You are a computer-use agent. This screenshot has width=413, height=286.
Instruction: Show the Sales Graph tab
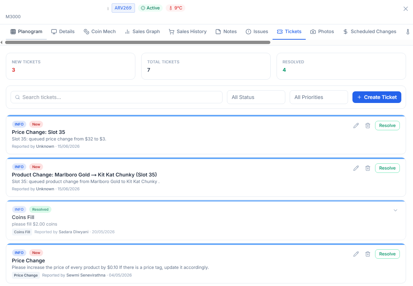point(142,32)
